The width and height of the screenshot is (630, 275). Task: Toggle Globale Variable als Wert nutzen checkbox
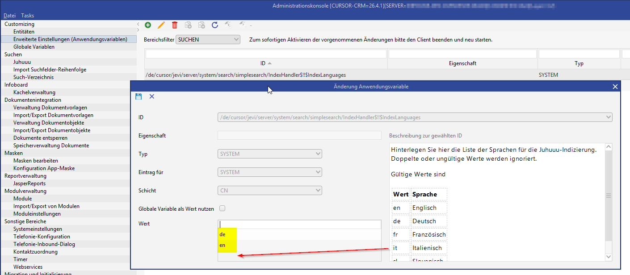[222, 208]
